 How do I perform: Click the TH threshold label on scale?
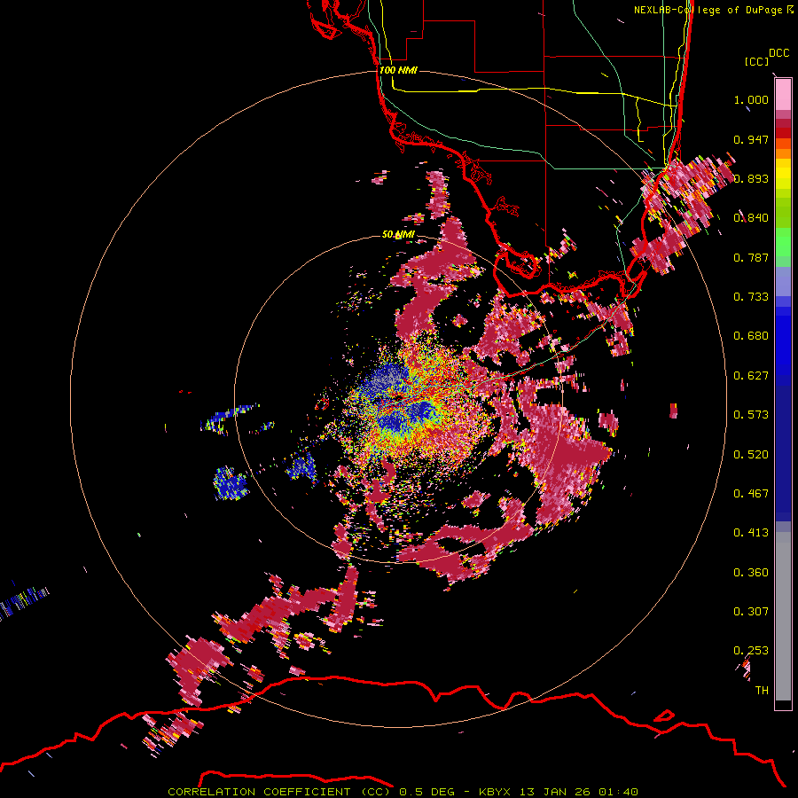click(x=762, y=691)
